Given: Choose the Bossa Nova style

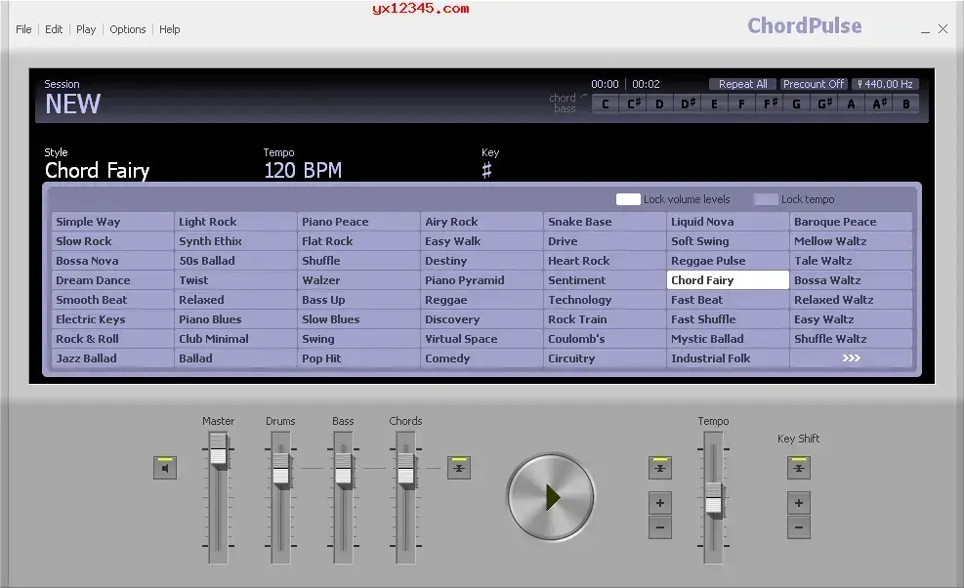Looking at the screenshot, I should click(x=112, y=261).
